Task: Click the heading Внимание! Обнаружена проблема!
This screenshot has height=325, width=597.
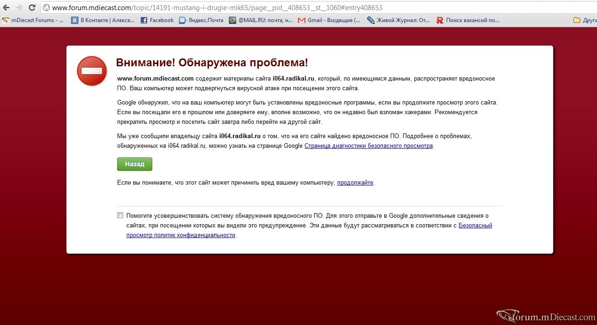Action: click(212, 63)
